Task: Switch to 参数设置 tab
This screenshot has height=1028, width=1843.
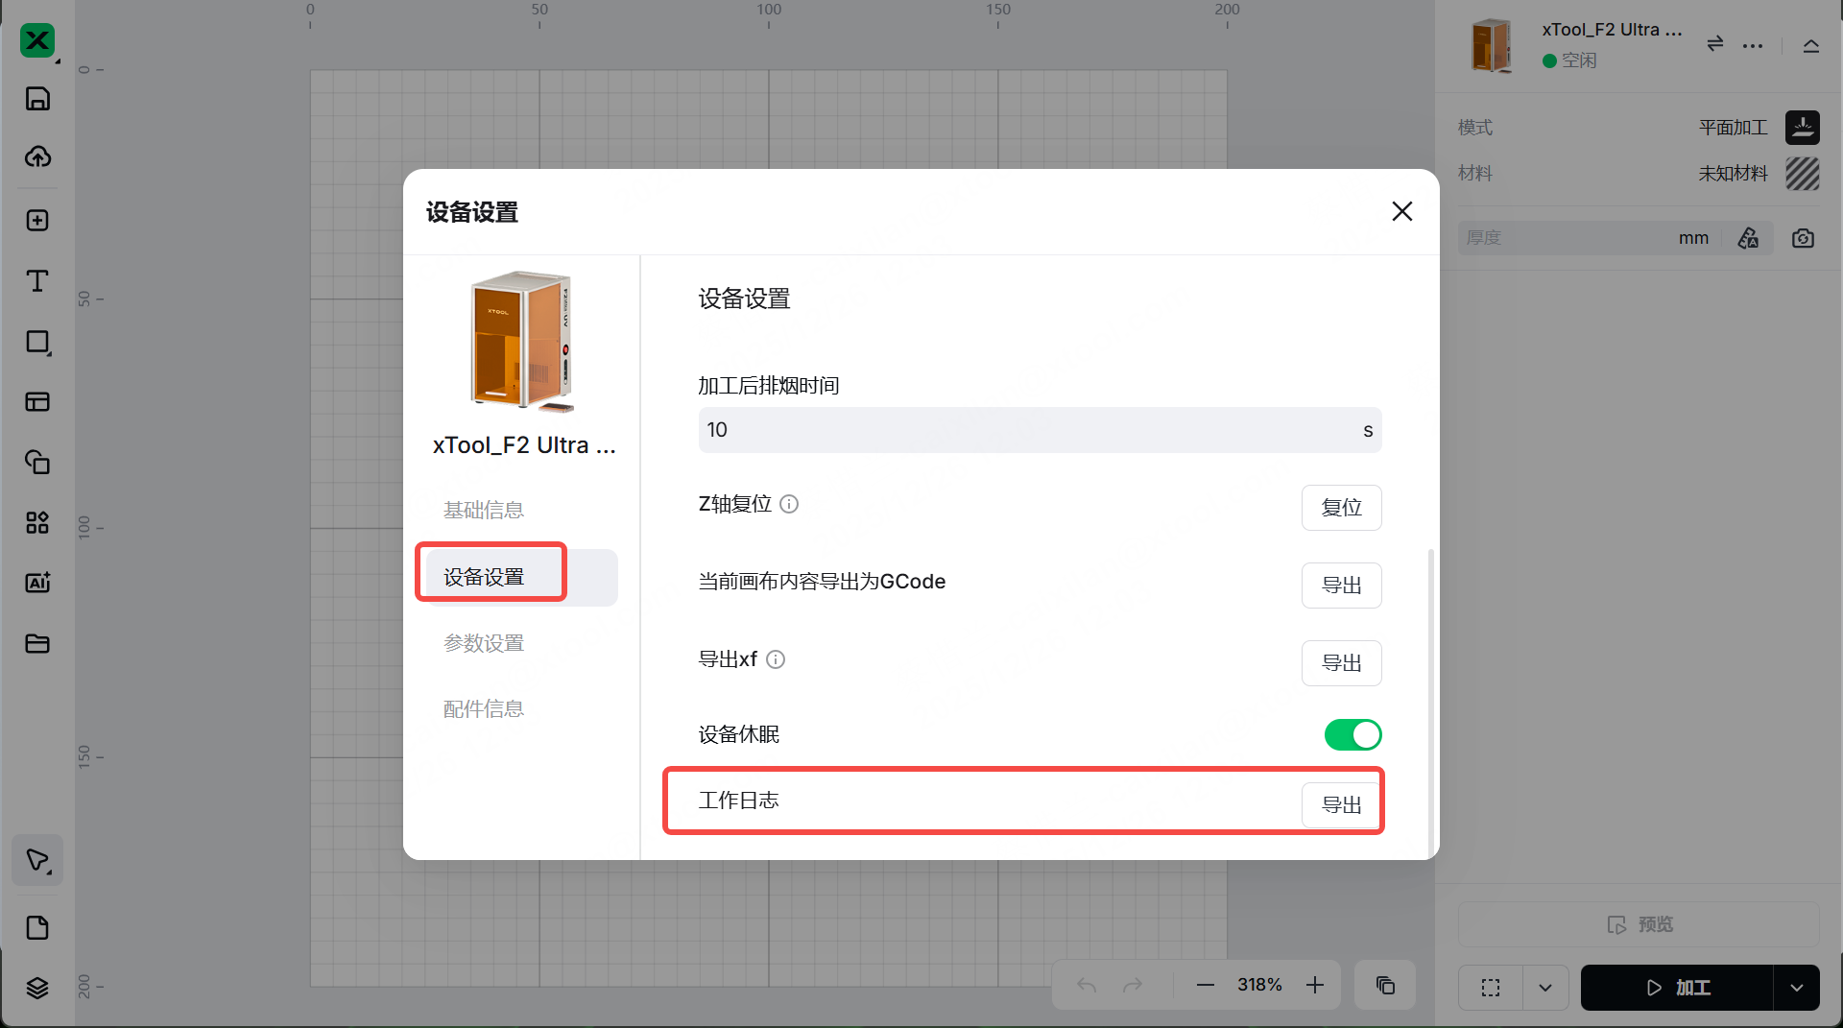Action: 484,643
